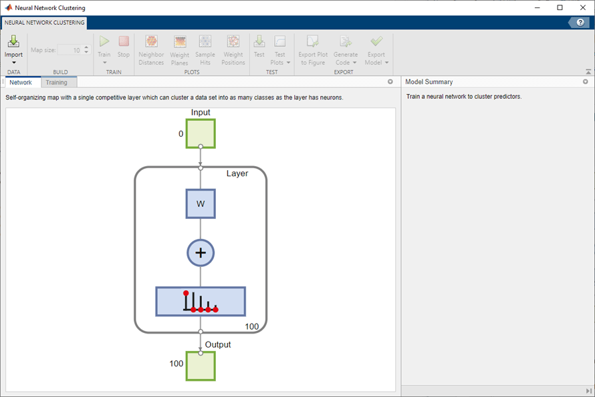Click the MATLAB logo in title bar
595x397 pixels.
[x=8, y=7]
